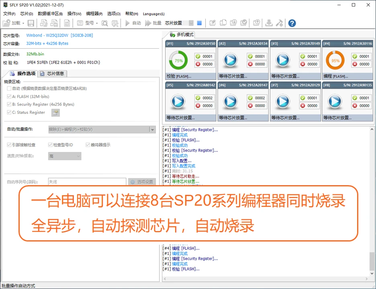The width and height of the screenshot is (376, 289).
Task: Click play button of programmer #8
Action: tap(335, 101)
